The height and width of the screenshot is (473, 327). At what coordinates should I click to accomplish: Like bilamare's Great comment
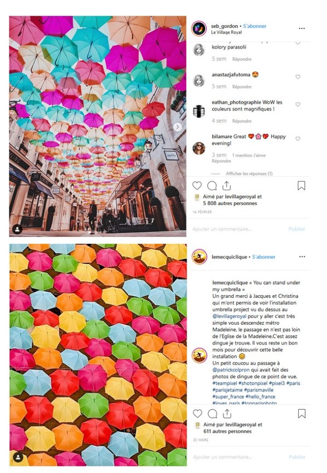point(298,139)
